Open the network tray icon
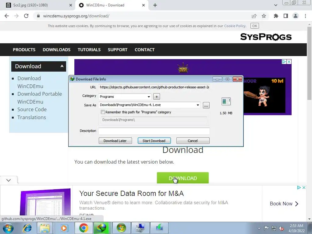Viewport: 312px width, 234px height. 274,228
